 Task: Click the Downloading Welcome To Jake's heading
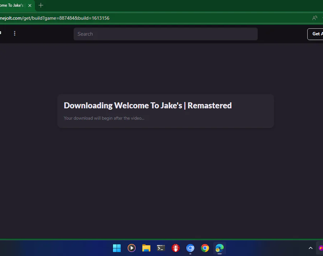[x=148, y=106]
